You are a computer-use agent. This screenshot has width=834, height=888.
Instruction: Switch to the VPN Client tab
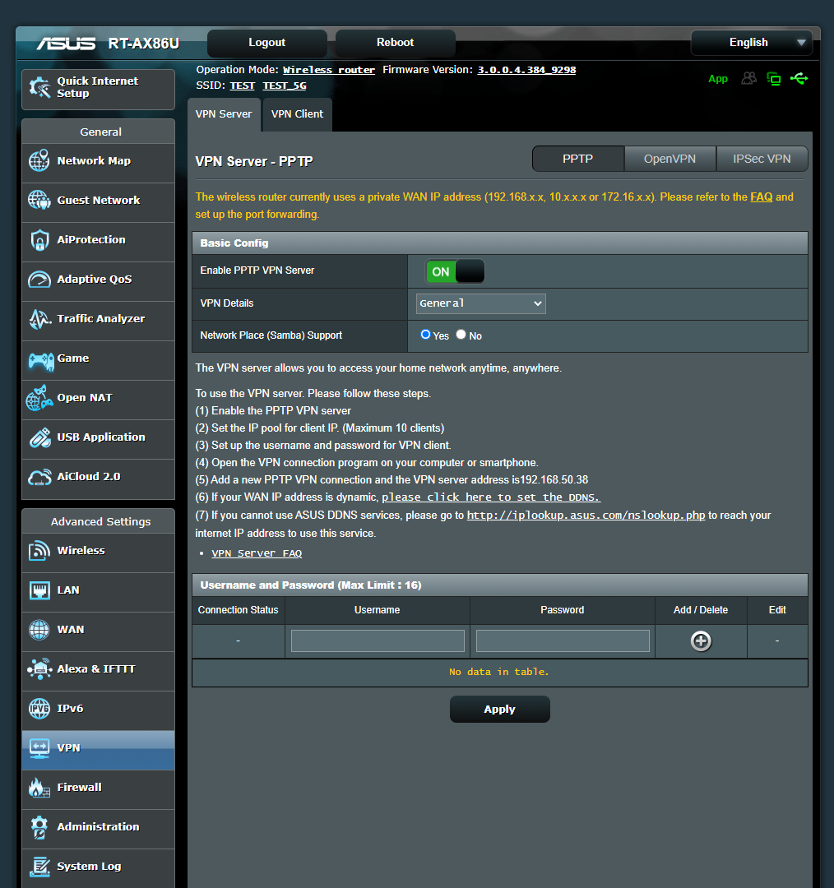click(x=297, y=114)
